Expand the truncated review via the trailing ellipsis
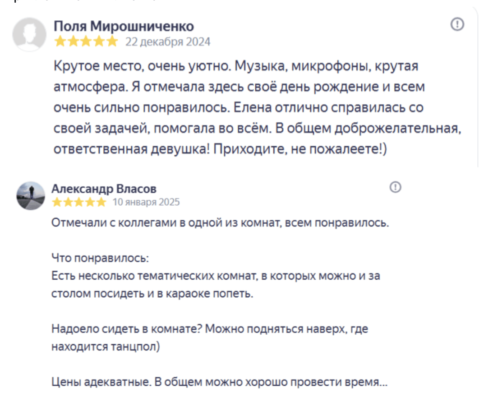The image size is (479, 397). coord(382,383)
